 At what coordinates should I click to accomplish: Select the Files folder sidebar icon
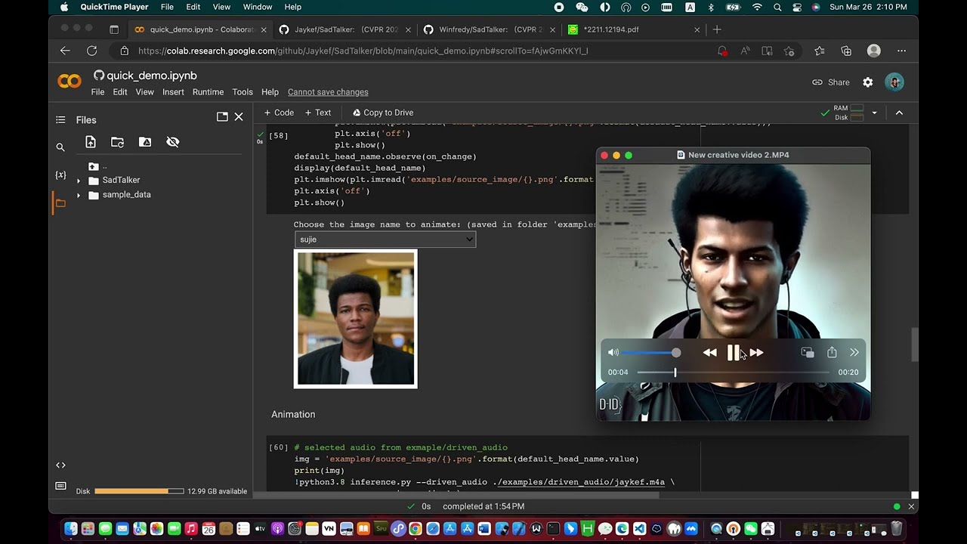(60, 202)
